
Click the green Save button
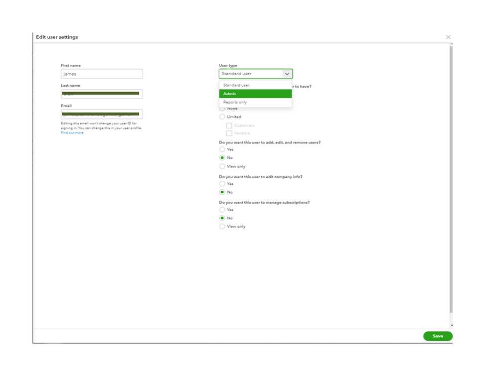tap(438, 336)
